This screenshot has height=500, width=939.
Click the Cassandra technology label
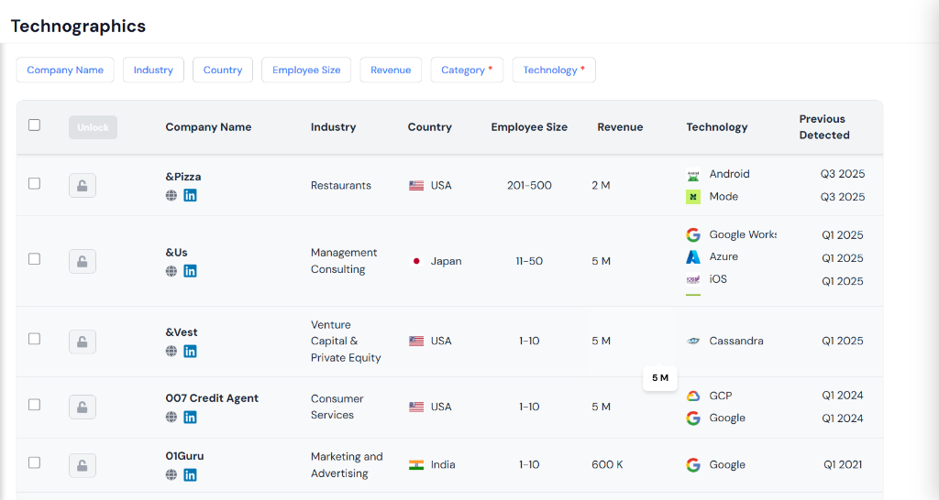[736, 341]
